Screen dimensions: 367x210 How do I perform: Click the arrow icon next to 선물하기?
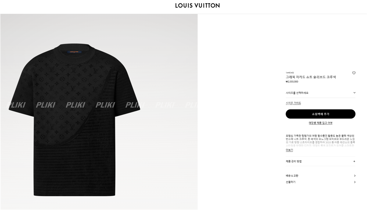354,182
